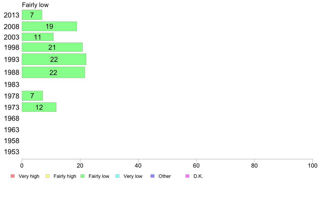Select the 2013 bar showing 7
Screen dimensions: 320x198
pos(32,15)
